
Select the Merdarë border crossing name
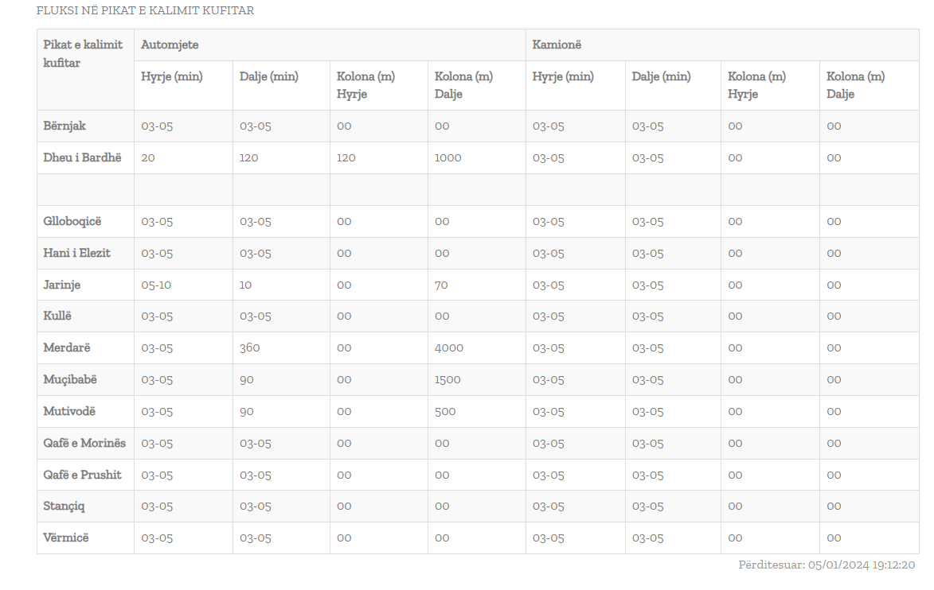[x=65, y=347]
